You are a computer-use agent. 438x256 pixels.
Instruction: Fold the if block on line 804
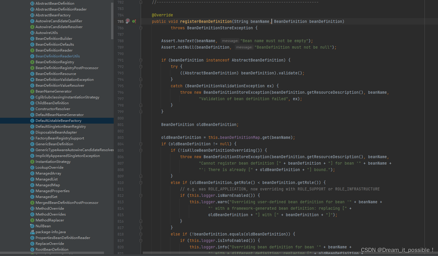click(x=141, y=144)
